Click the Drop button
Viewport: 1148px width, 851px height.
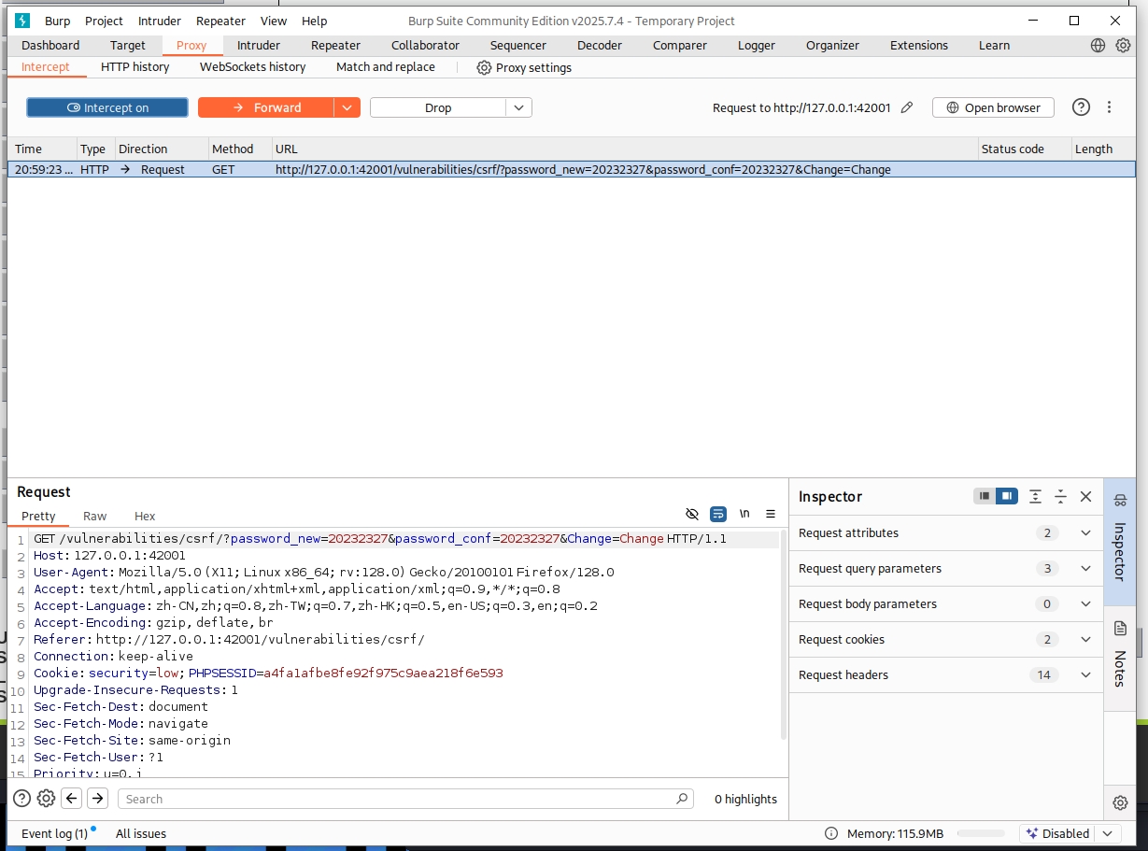[x=438, y=107]
